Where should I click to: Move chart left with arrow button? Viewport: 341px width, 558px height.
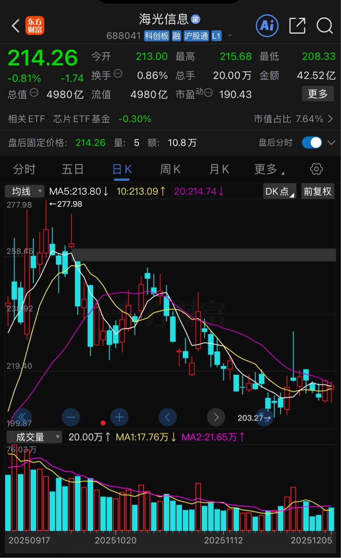pyautogui.click(x=168, y=417)
